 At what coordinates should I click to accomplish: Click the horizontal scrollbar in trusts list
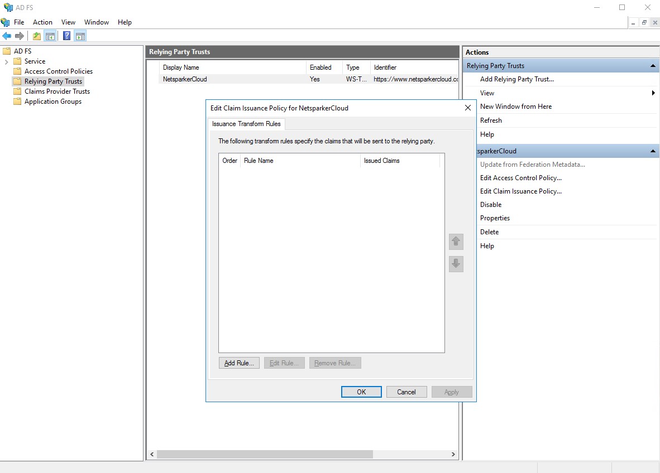pyautogui.click(x=264, y=455)
